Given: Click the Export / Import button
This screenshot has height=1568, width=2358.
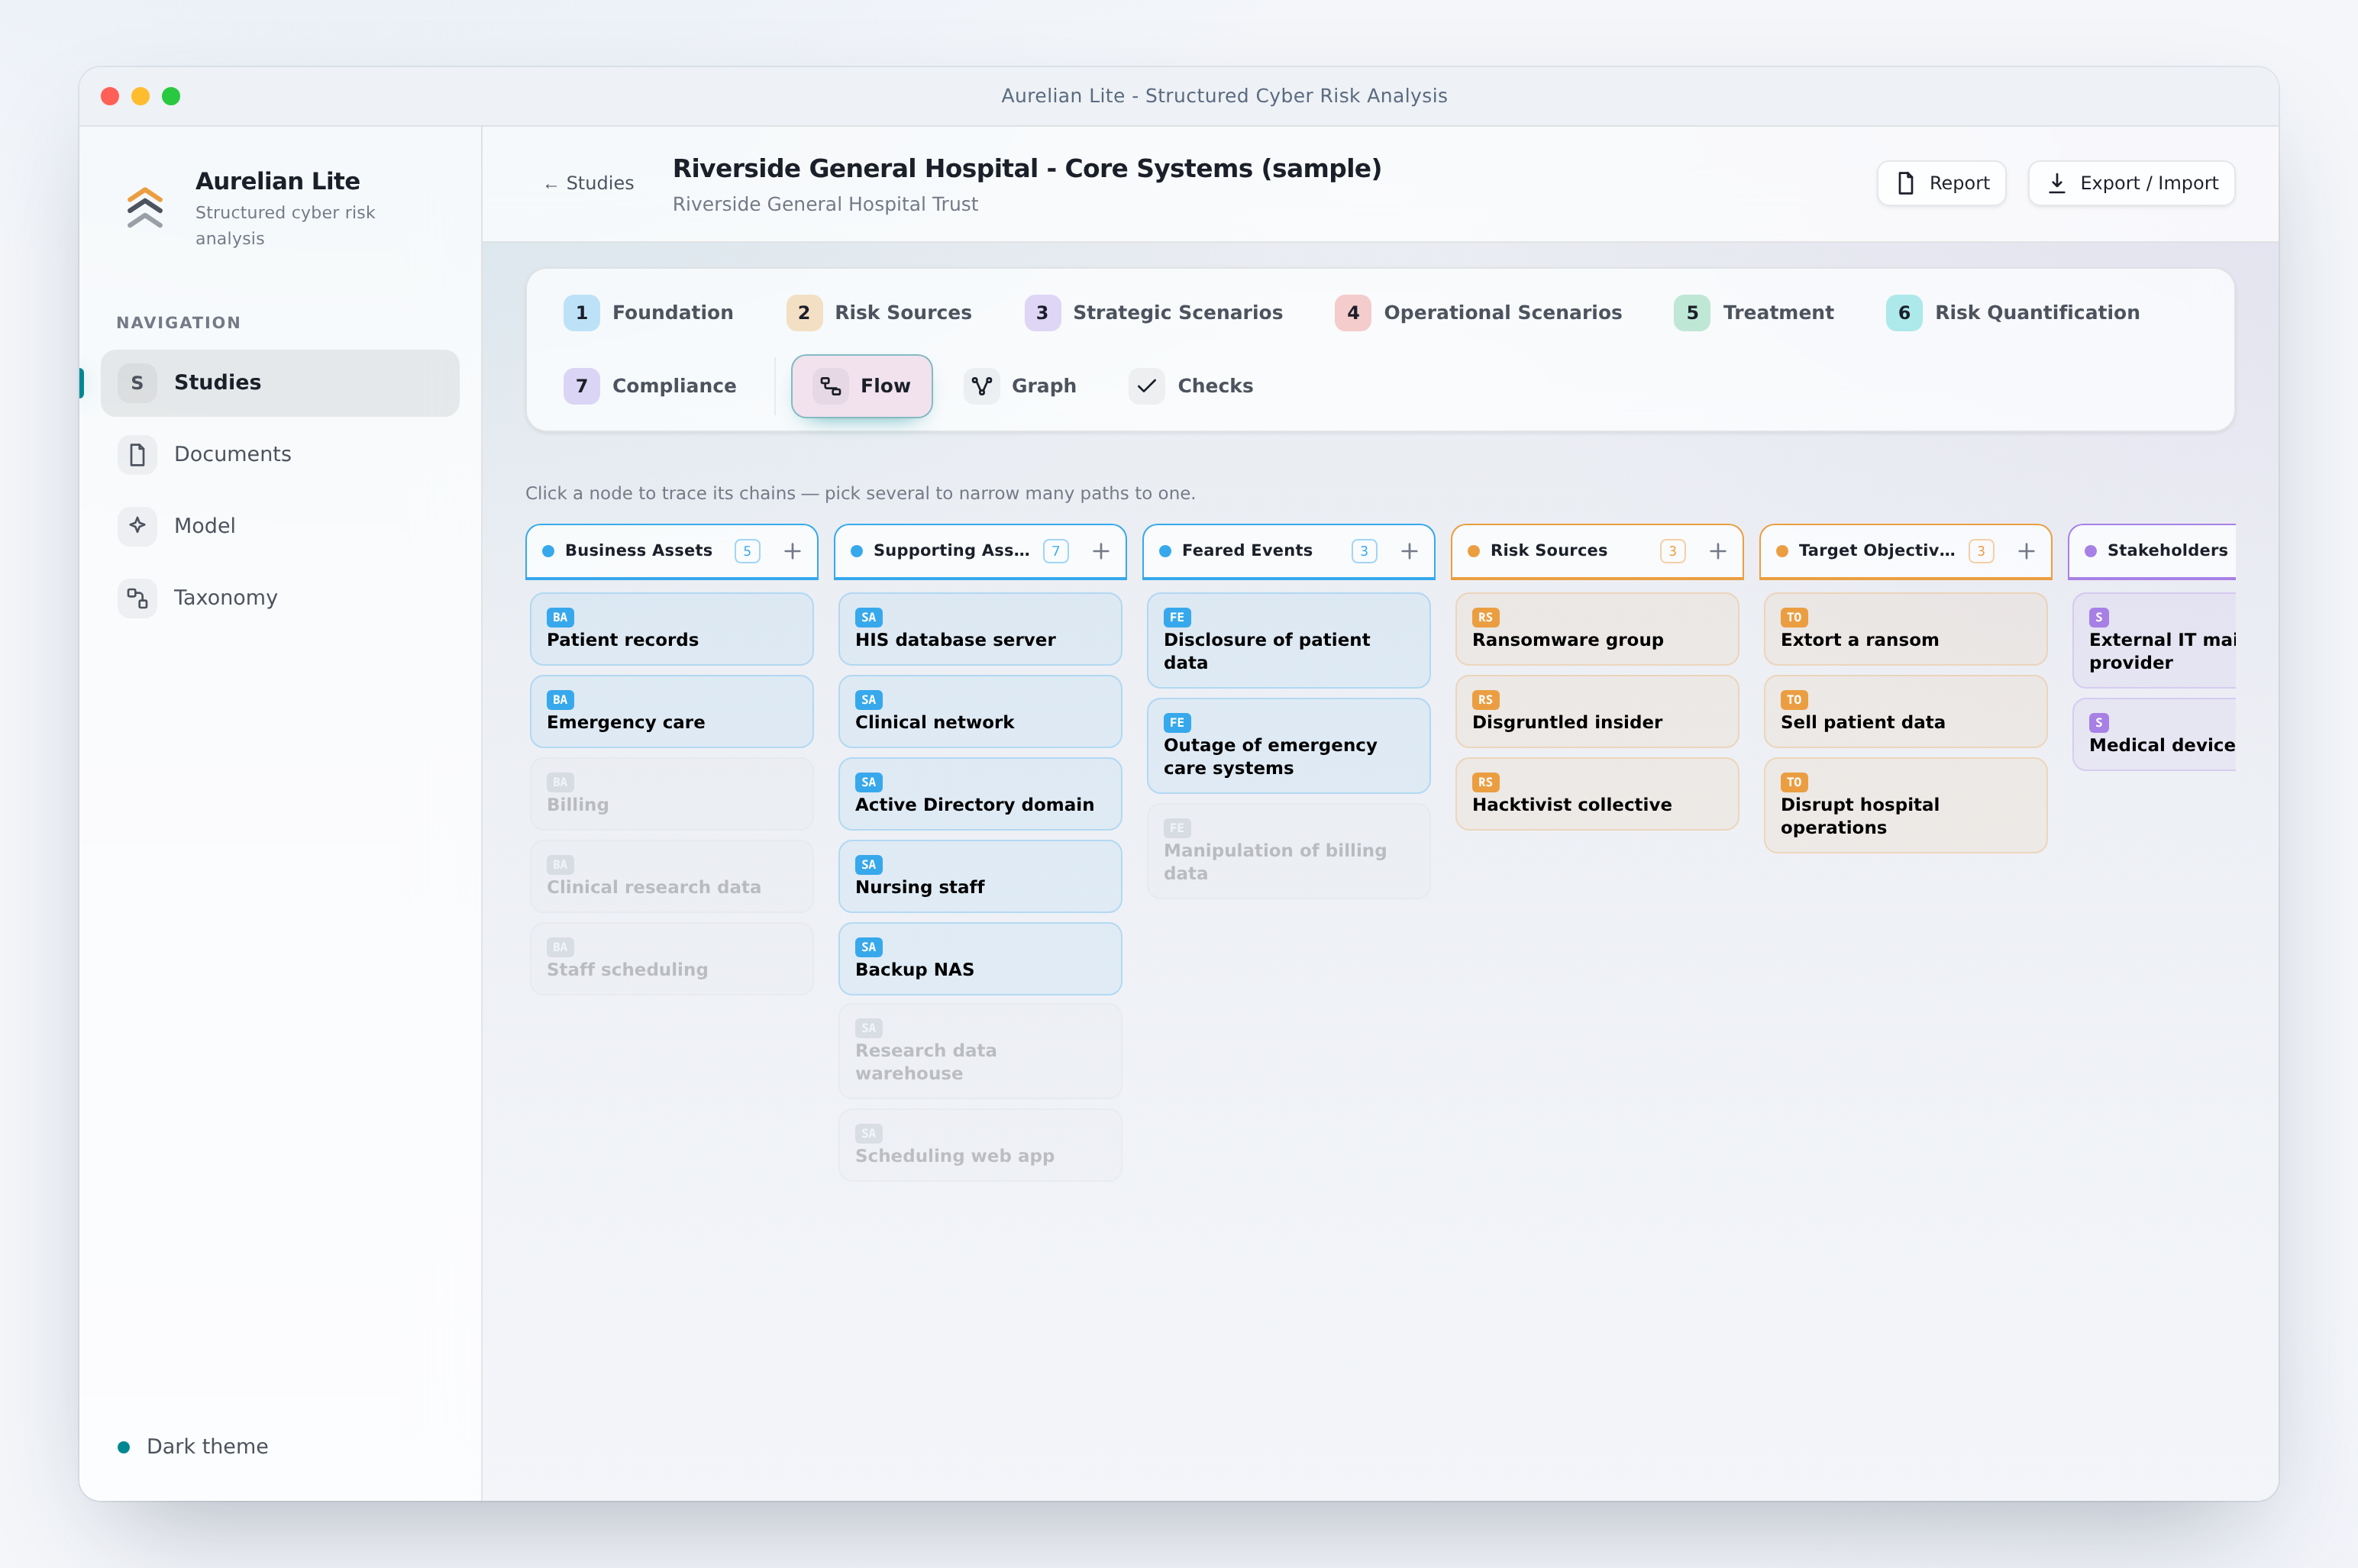Looking at the screenshot, I should point(2131,183).
